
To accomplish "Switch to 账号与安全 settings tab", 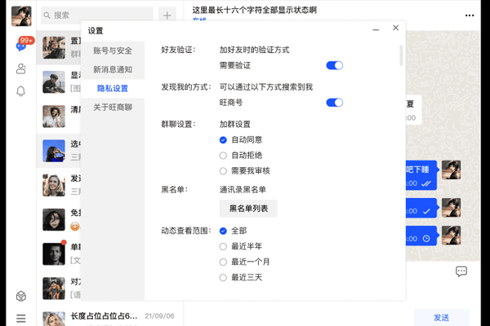I will click(x=113, y=51).
